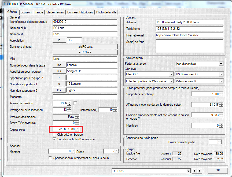Go to previous club with left arrow

tap(194, 171)
